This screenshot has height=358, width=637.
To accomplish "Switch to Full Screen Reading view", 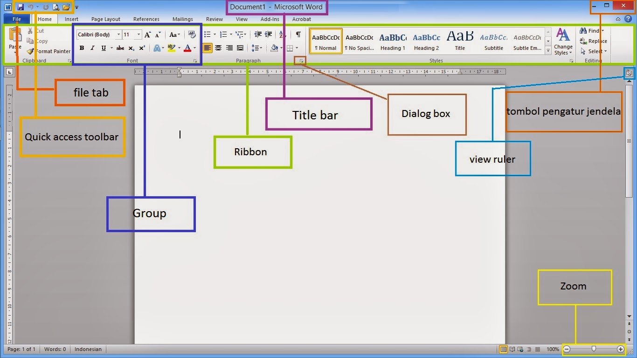I will click(512, 349).
